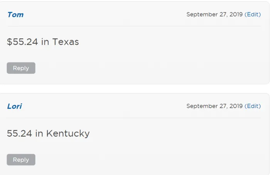Open the Edit link on Tom's comment

coord(253,14)
